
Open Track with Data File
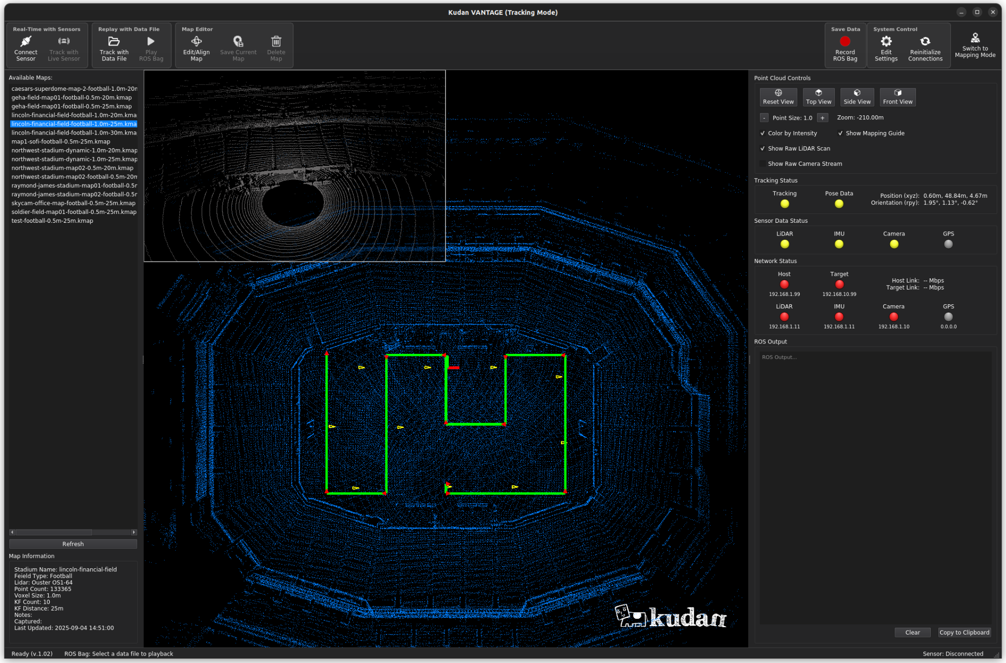click(x=114, y=41)
